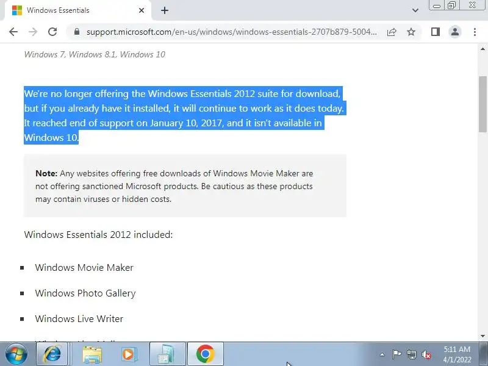This screenshot has width=488, height=366.
Task: Click the page scrollbar down arrow
Action: click(x=483, y=336)
